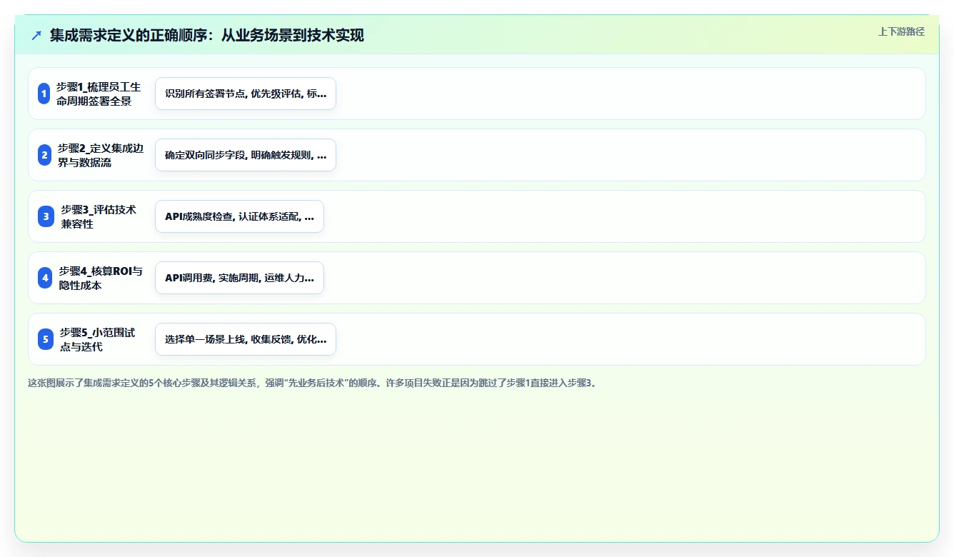Click empty area of step 3 row
The image size is (954, 557).
click(x=621, y=216)
